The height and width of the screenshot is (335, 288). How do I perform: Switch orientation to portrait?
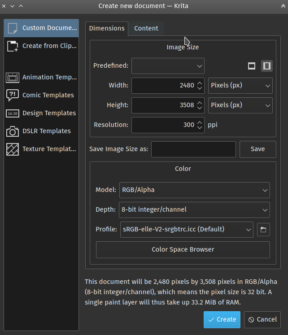(x=267, y=66)
